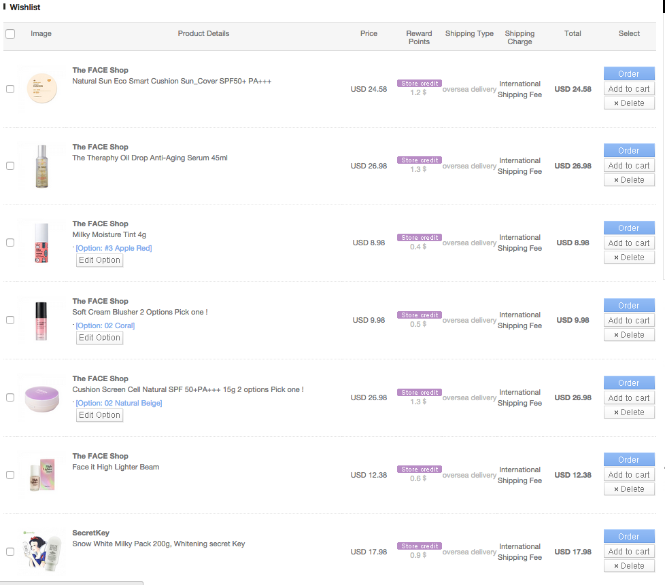Tick the Snow White Milky Pack checkbox
The image size is (665, 585).
tap(10, 552)
